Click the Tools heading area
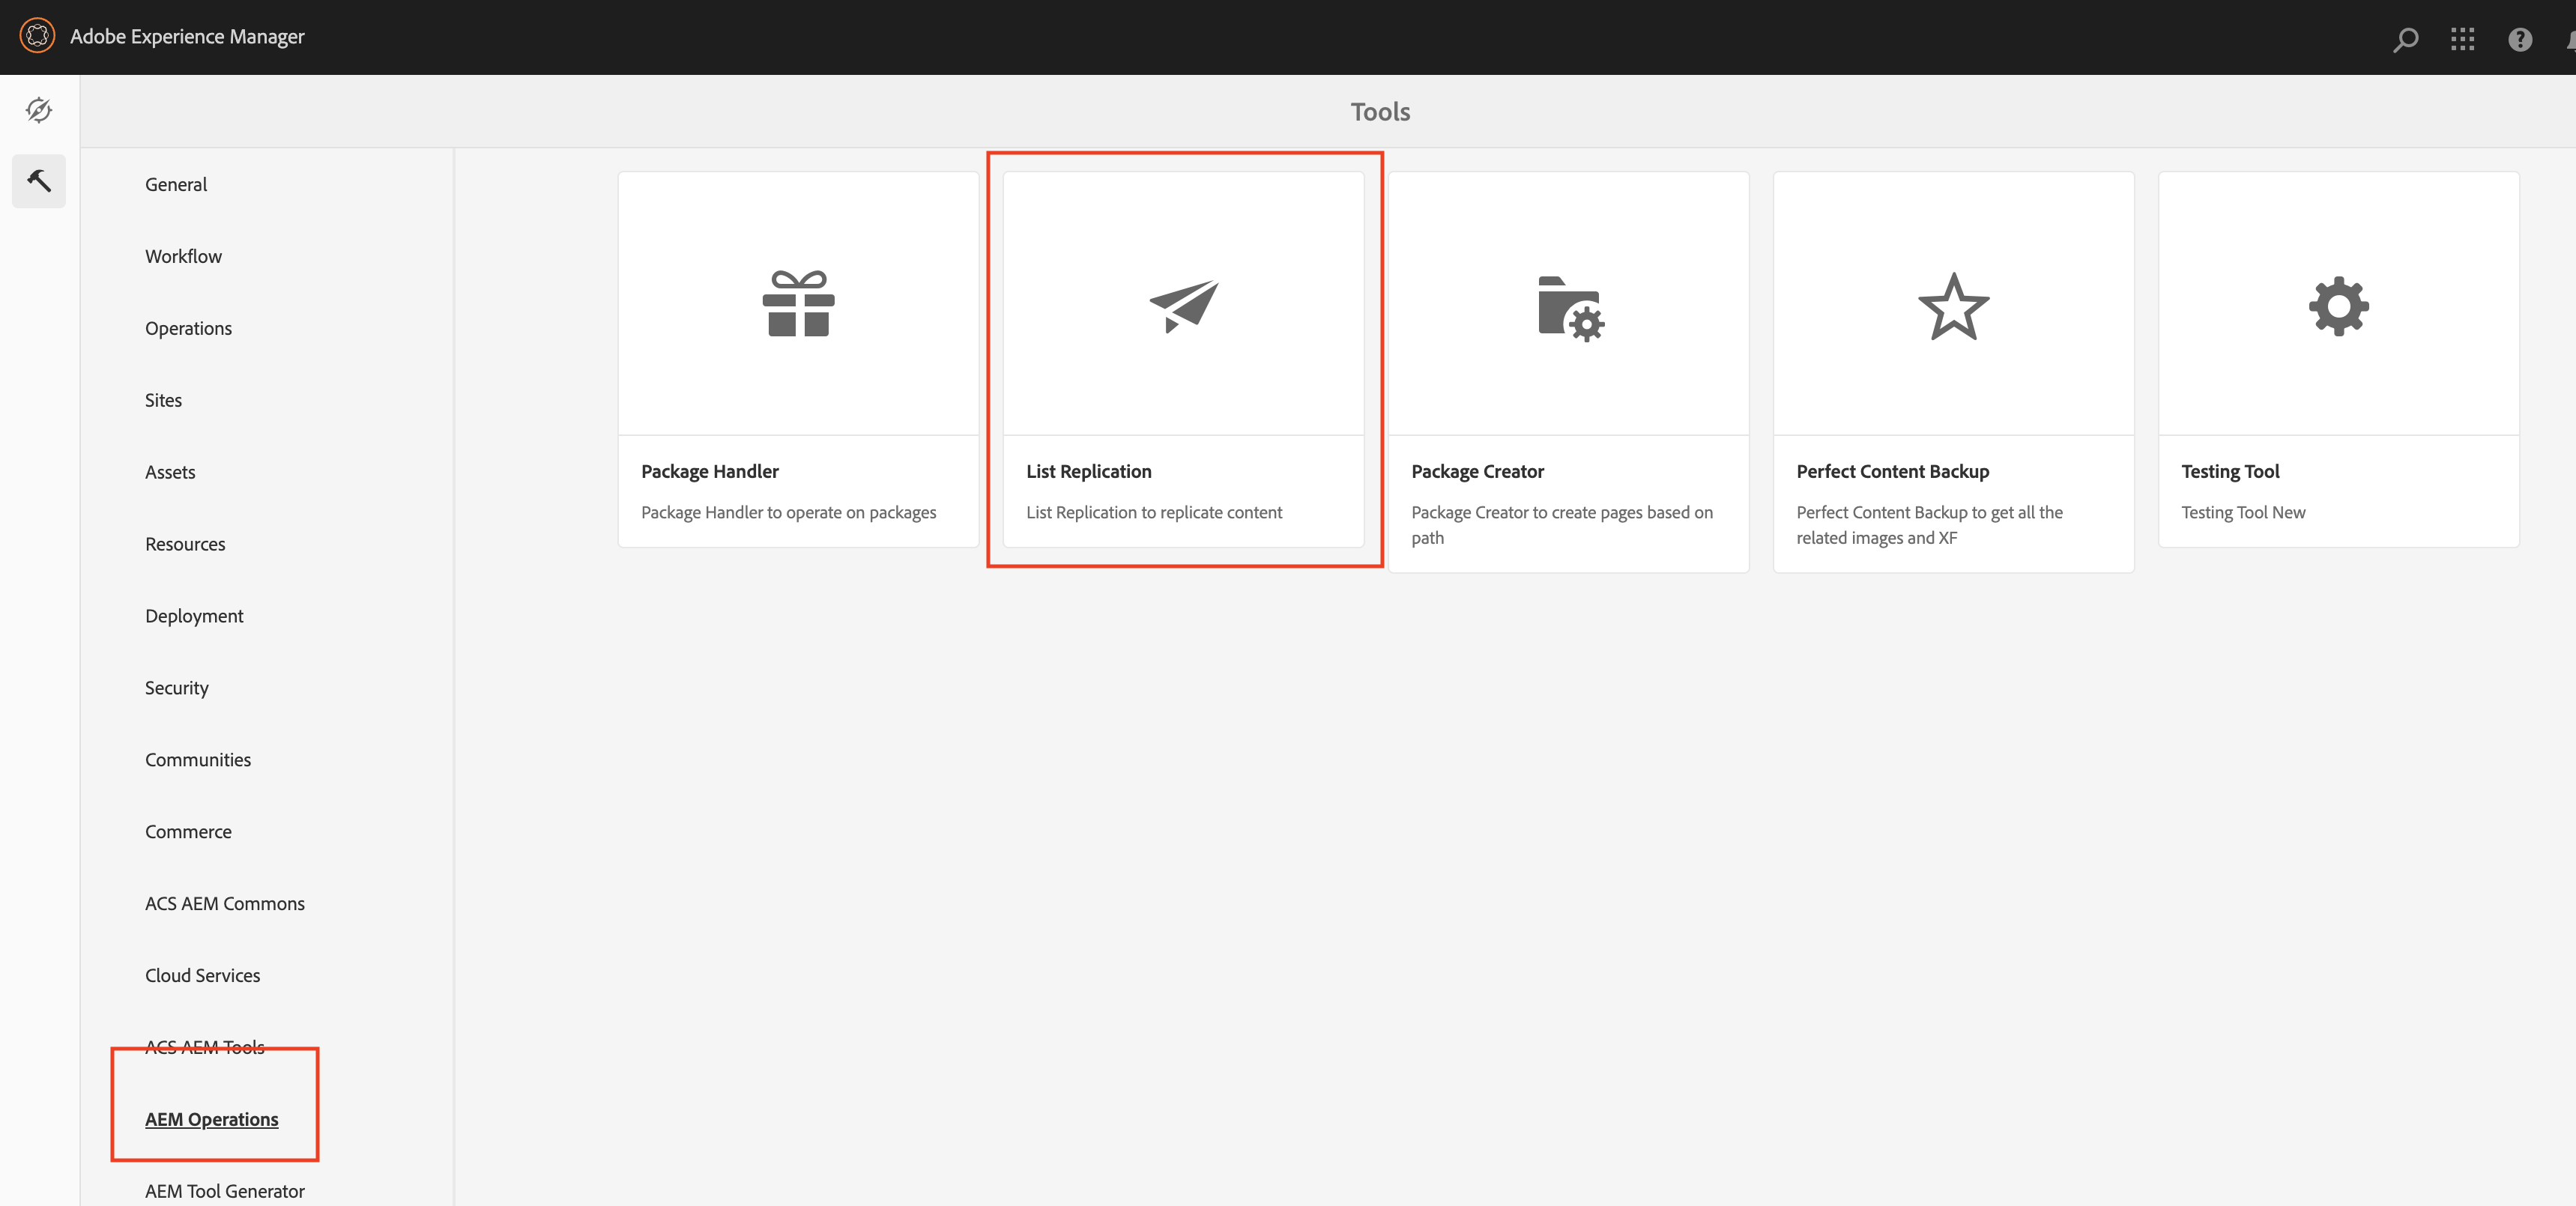Viewport: 2576px width, 1206px height. (1379, 111)
